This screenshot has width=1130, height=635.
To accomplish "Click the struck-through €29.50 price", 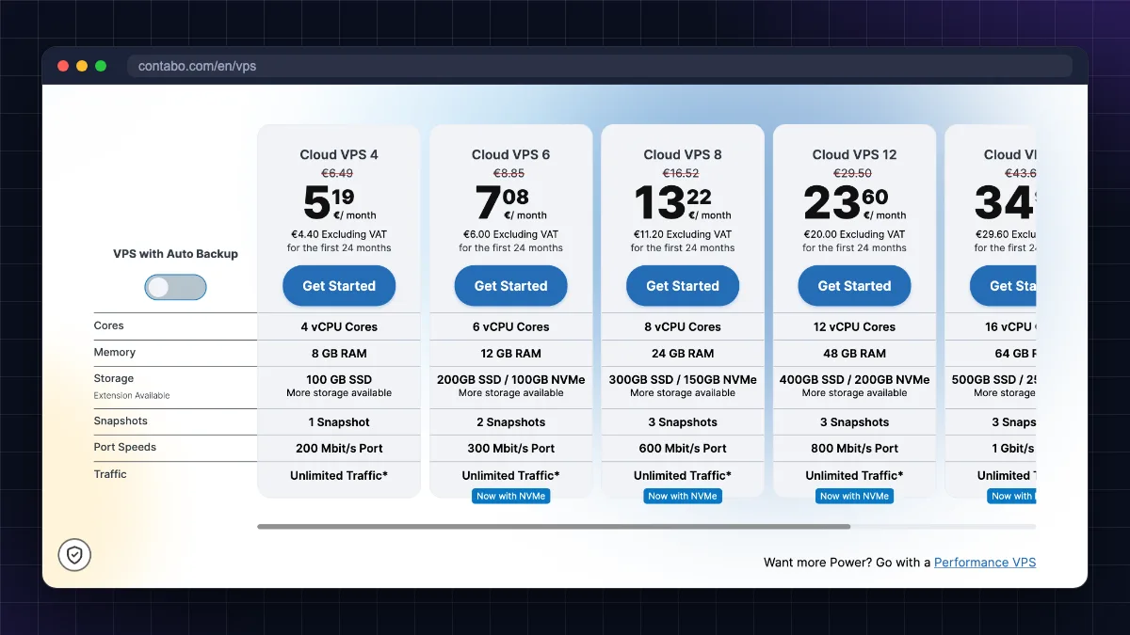I will [853, 173].
